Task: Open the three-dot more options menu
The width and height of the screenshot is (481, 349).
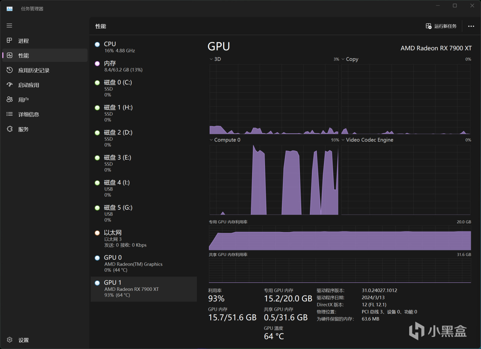Action: (471, 26)
